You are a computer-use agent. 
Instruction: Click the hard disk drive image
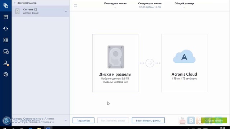tap(116, 57)
